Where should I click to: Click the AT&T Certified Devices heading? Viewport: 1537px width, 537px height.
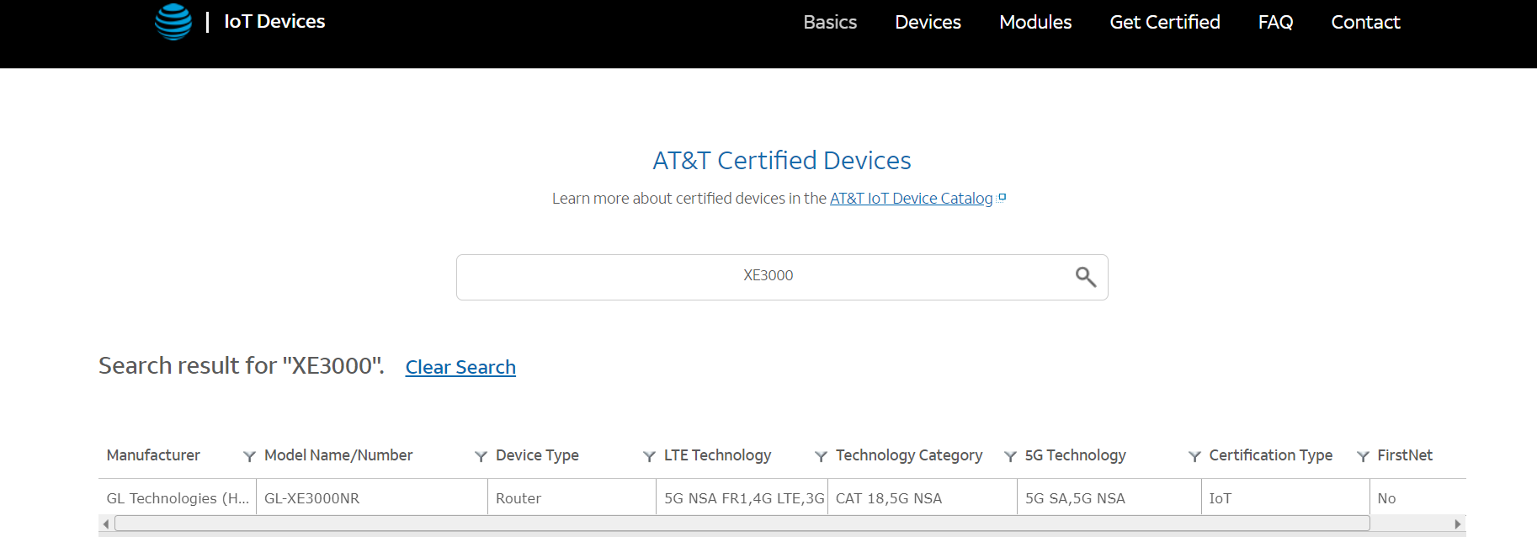782,160
